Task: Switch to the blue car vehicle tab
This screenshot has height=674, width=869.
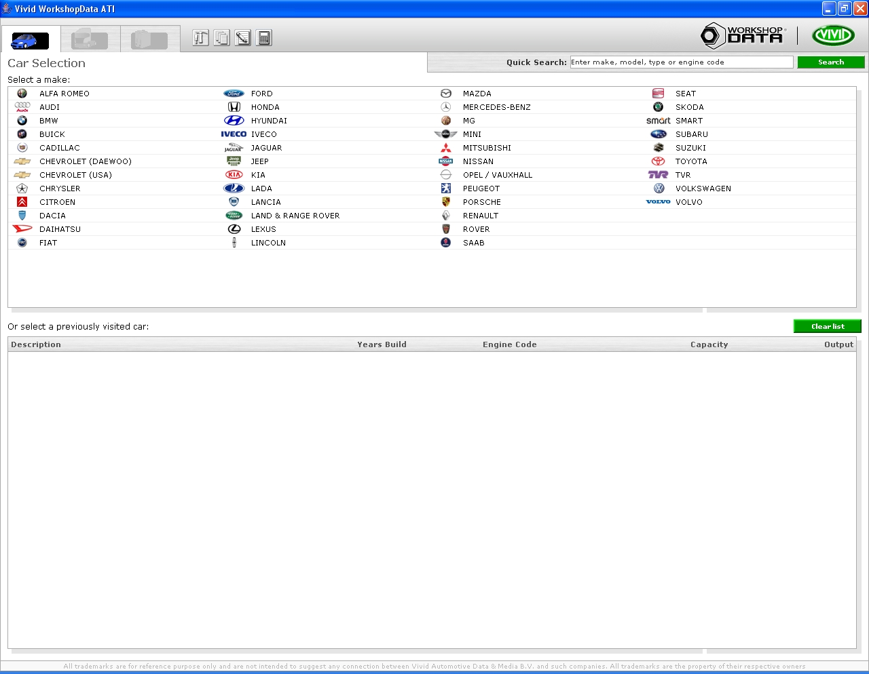Action: click(x=31, y=40)
